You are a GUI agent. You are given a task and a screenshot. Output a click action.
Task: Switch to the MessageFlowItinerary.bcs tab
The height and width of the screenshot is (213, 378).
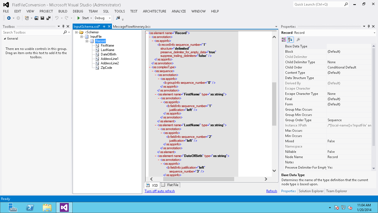click(x=132, y=27)
